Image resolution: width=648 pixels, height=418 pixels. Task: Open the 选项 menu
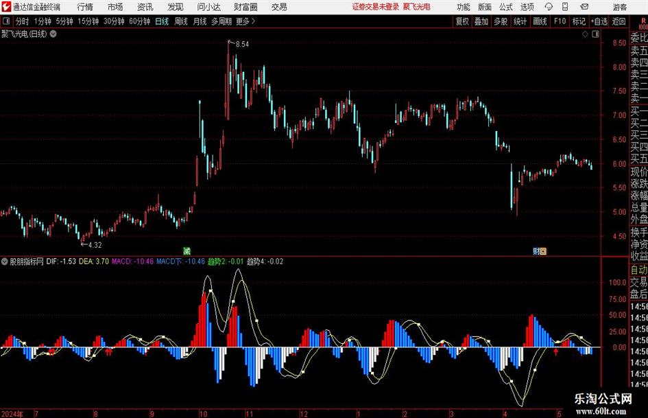[527, 7]
